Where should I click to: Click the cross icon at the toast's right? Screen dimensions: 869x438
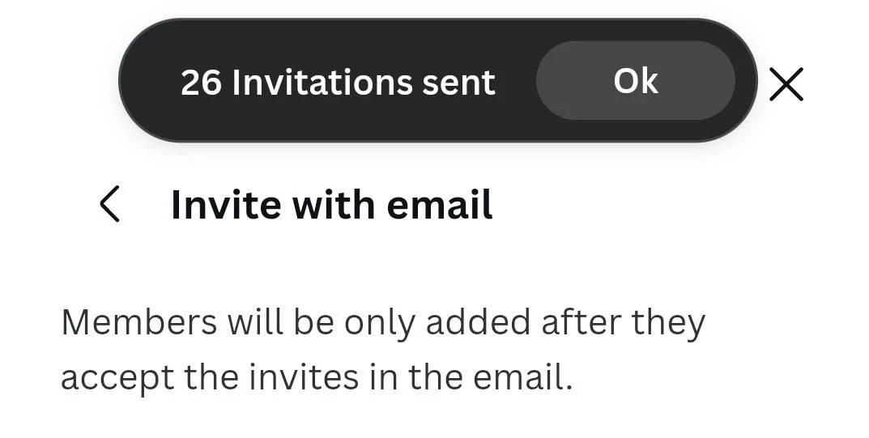786,84
